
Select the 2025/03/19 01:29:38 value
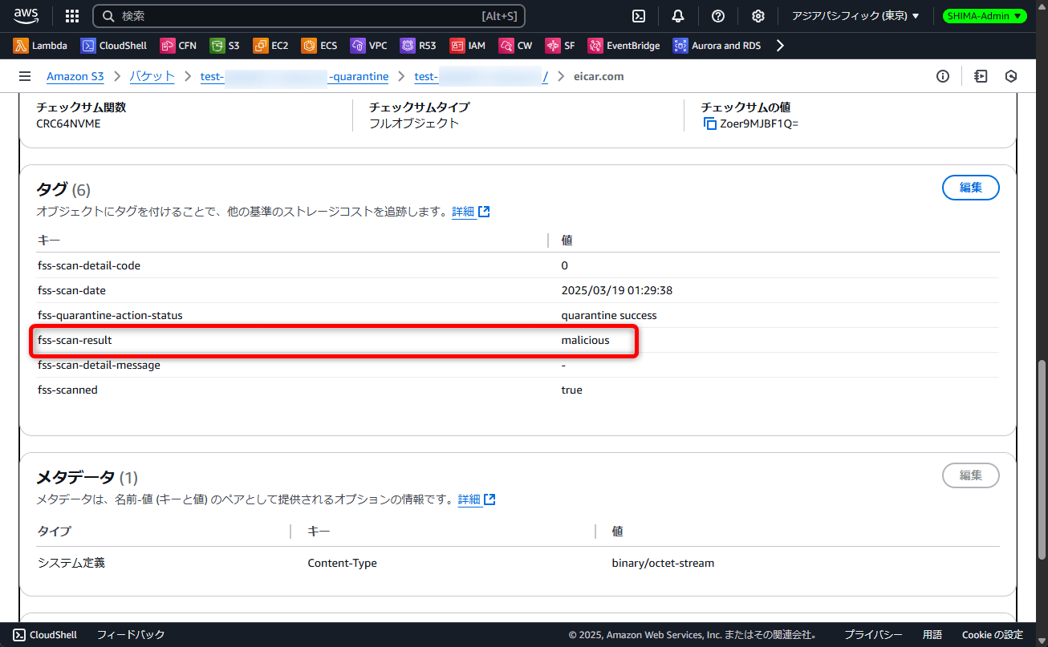[617, 290]
